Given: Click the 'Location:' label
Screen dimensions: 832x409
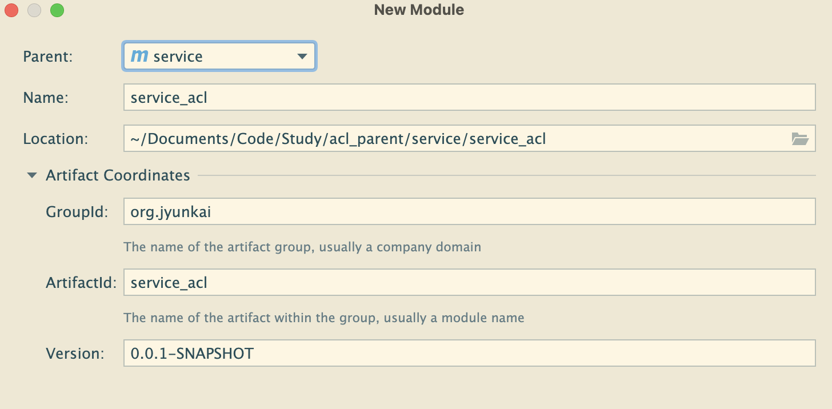Looking at the screenshot, I should 55,139.
